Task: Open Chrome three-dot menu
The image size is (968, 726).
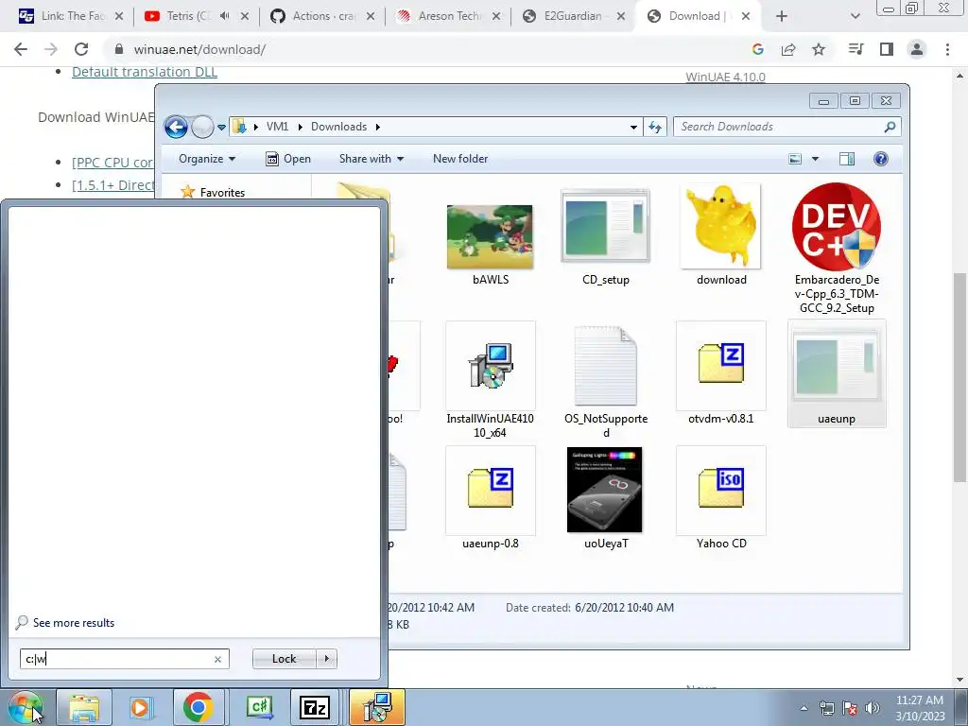Action: pyautogui.click(x=947, y=49)
